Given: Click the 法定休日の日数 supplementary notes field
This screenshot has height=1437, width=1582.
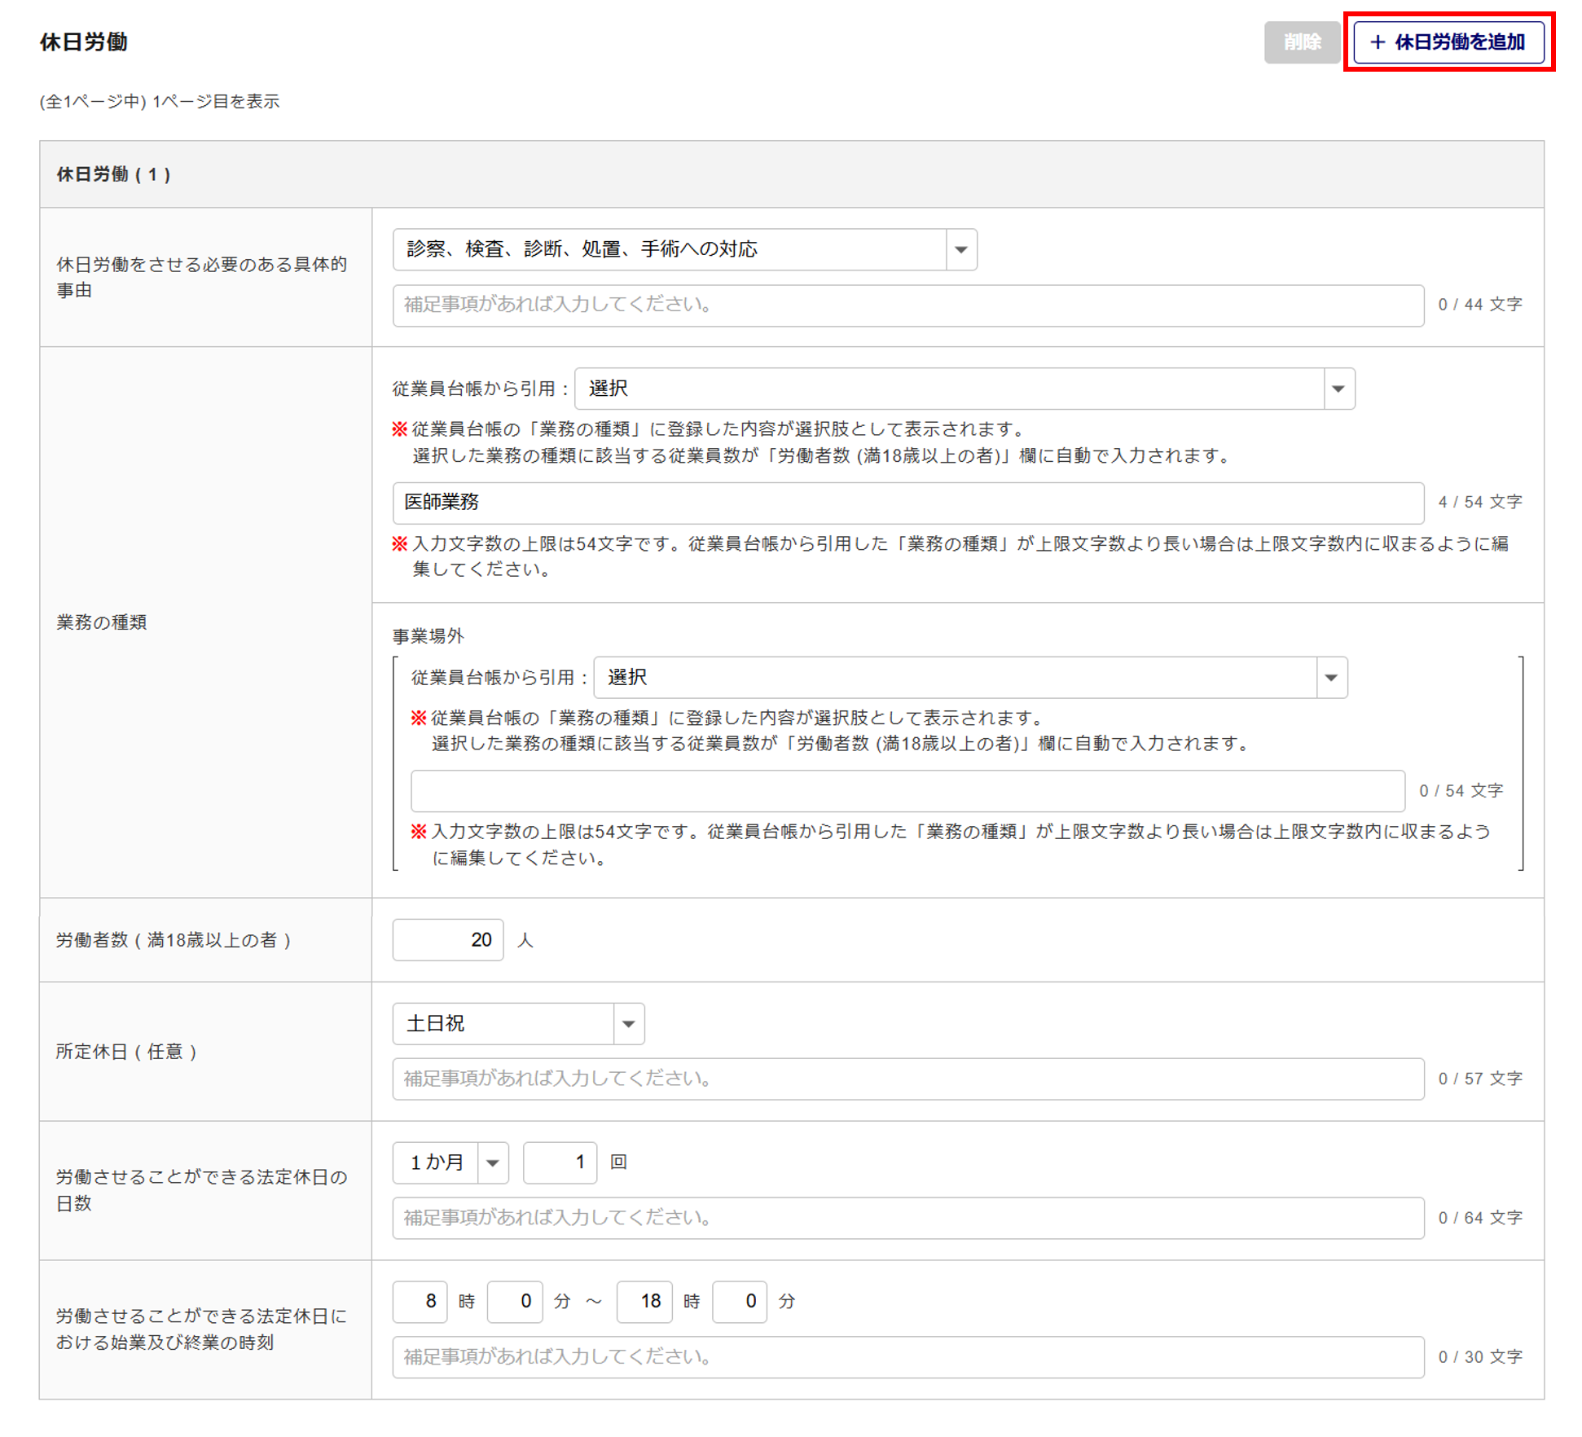Looking at the screenshot, I should pos(907,1219).
